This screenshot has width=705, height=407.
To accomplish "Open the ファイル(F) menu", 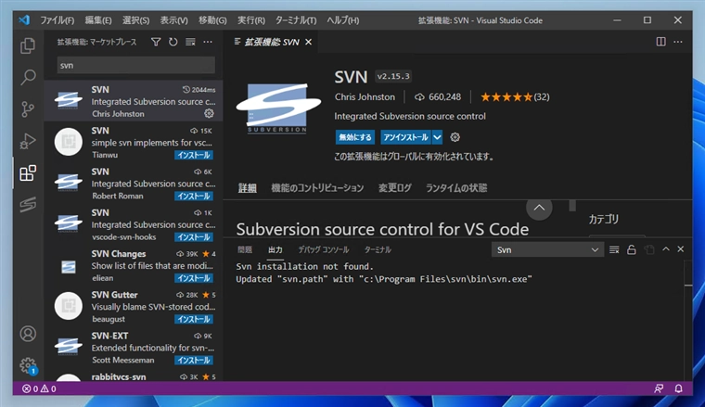I will pyautogui.click(x=58, y=20).
